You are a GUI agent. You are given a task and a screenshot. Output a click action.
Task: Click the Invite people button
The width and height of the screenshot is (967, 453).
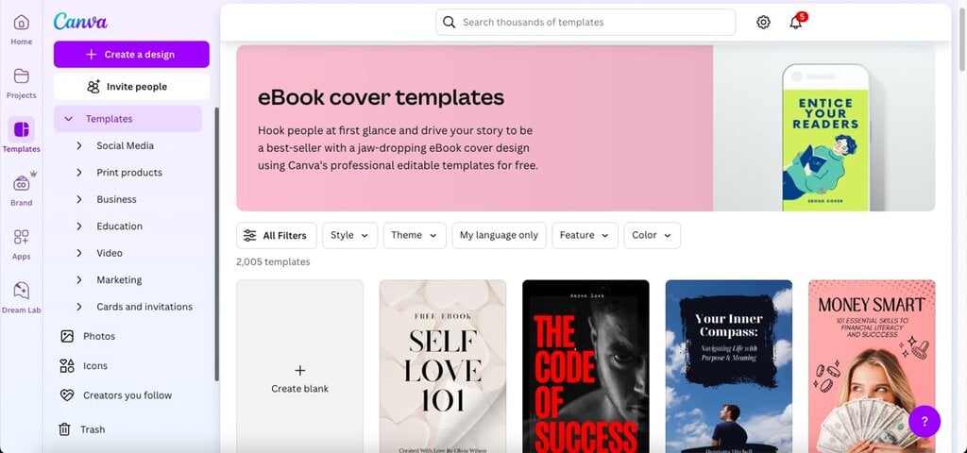[131, 86]
